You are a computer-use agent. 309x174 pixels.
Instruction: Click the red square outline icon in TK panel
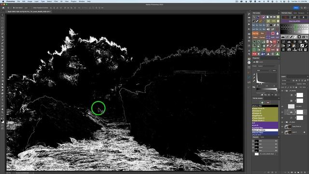click(273, 33)
